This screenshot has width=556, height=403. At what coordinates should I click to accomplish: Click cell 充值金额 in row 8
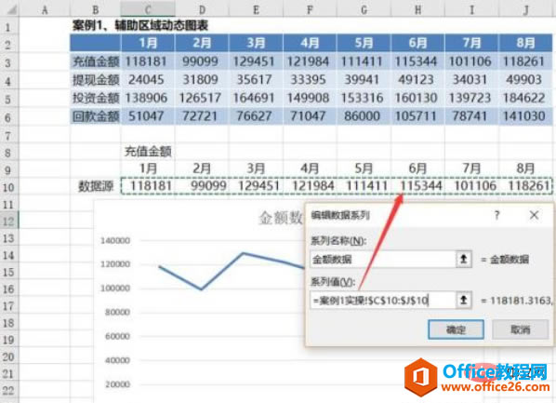[148, 152]
